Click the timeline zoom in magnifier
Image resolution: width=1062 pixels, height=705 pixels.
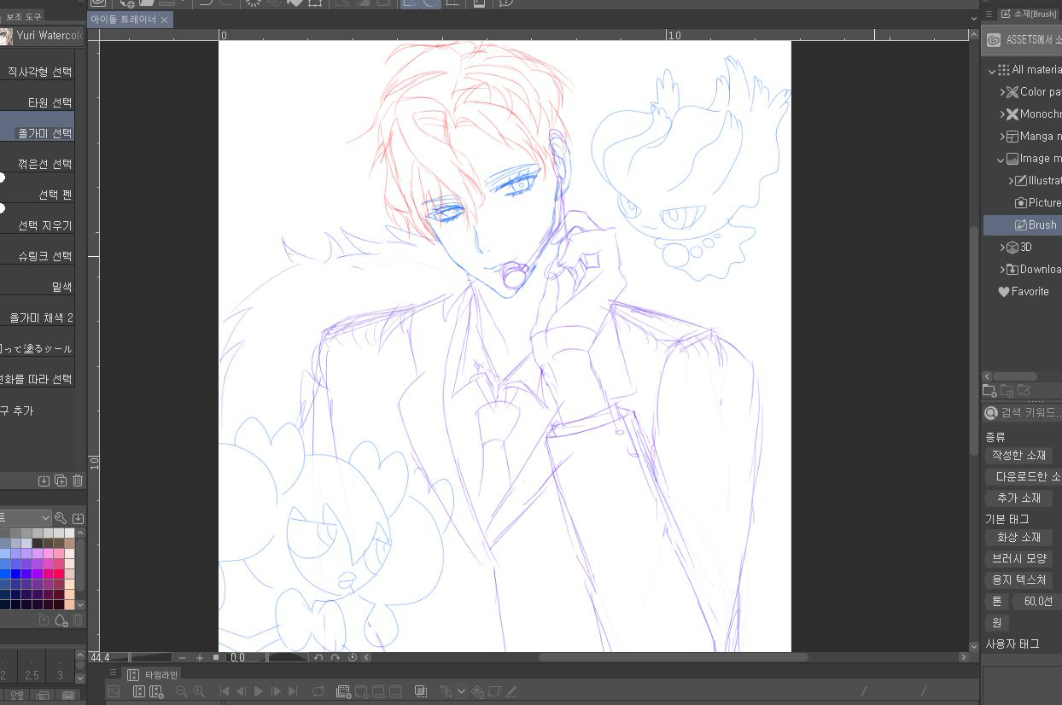[x=199, y=691]
